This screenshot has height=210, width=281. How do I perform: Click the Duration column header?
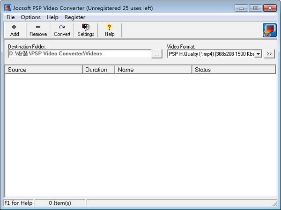pos(98,70)
